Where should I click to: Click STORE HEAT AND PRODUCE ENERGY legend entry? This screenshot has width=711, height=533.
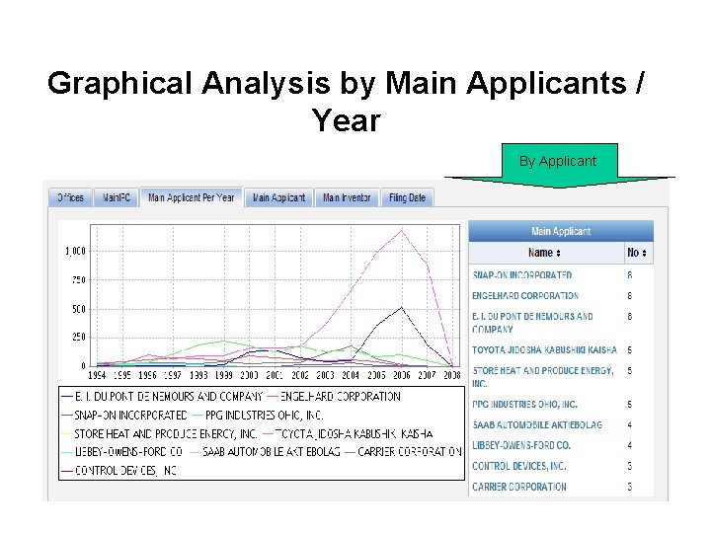point(159,434)
